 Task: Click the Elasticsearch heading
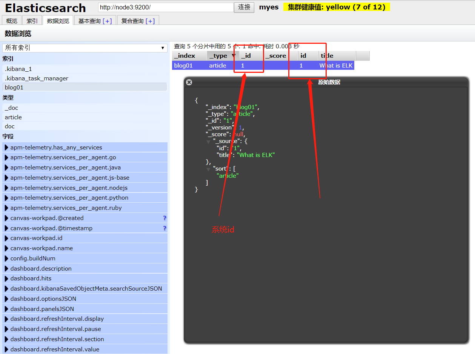45,8
